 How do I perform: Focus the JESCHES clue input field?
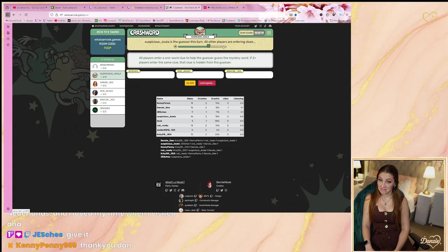pyautogui.click(x=151, y=75)
